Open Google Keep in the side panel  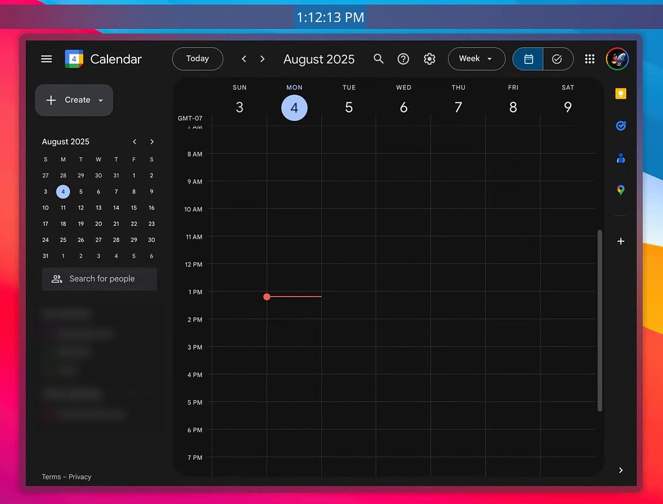pyautogui.click(x=621, y=93)
